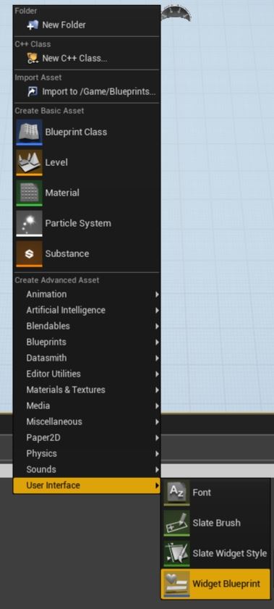Screen dimensions: 274x609
Task: Click the Slate Widget Style icon
Action: [x=176, y=553]
